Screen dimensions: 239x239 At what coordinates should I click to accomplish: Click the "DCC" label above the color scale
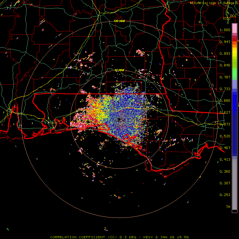click(x=233, y=16)
